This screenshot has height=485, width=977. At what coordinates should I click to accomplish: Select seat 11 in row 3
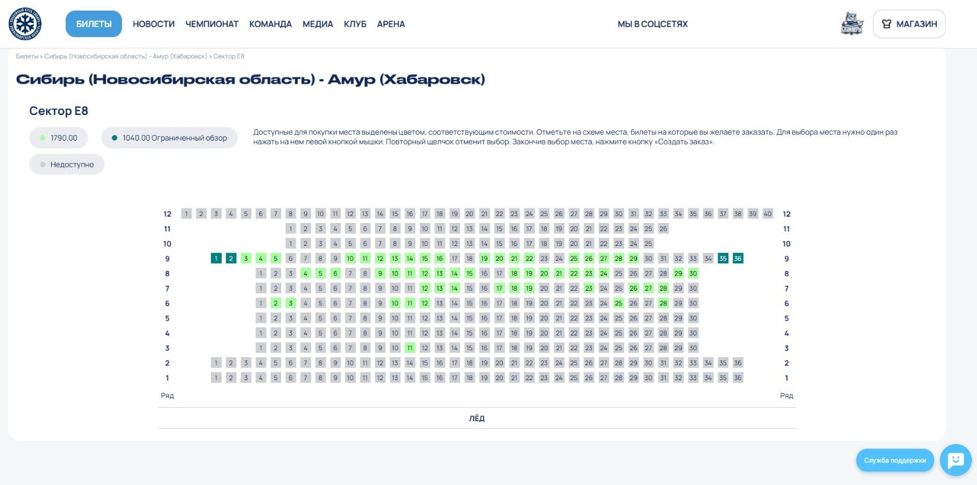point(410,348)
